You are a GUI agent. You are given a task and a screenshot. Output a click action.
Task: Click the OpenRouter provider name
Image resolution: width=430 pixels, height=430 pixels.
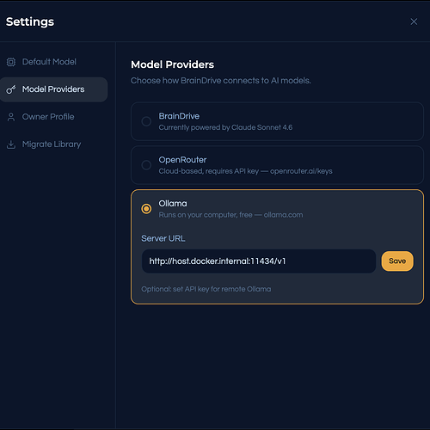click(x=182, y=160)
